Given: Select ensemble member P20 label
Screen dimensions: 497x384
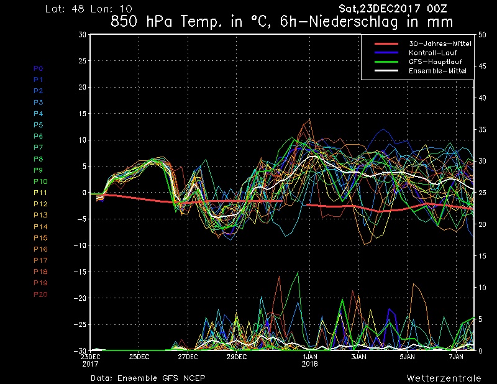Looking at the screenshot, I should pos(40,294).
